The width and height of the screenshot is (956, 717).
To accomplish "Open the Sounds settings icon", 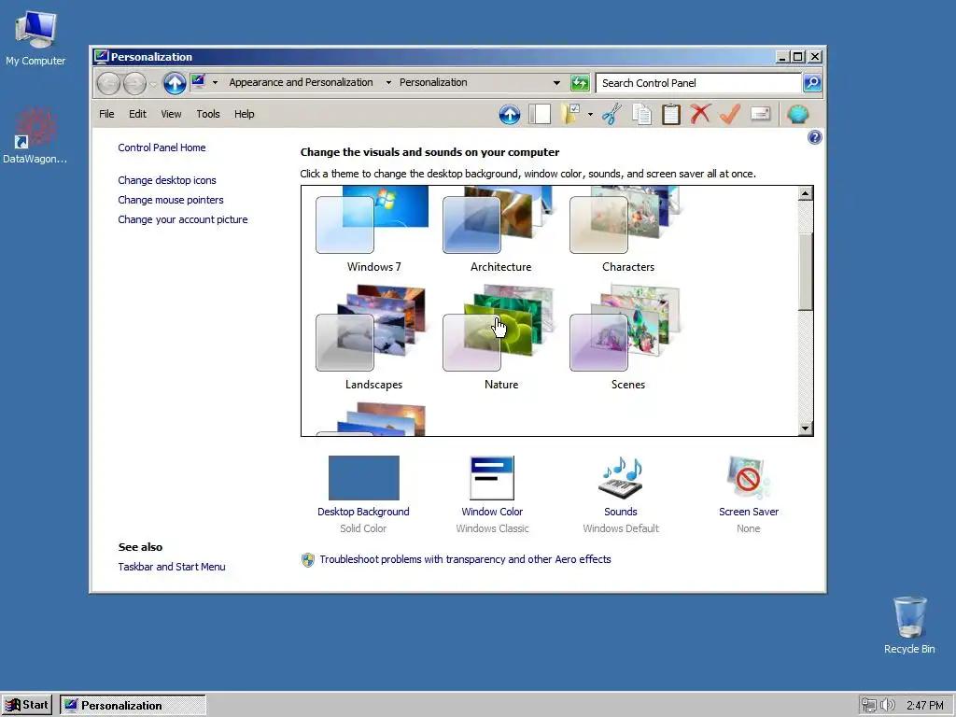I will [x=621, y=477].
